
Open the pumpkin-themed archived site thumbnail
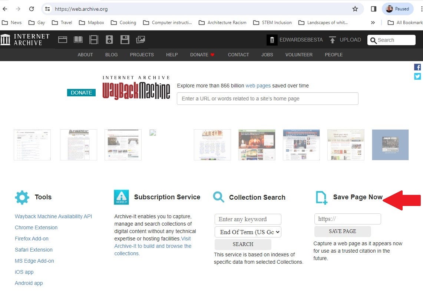257,145
